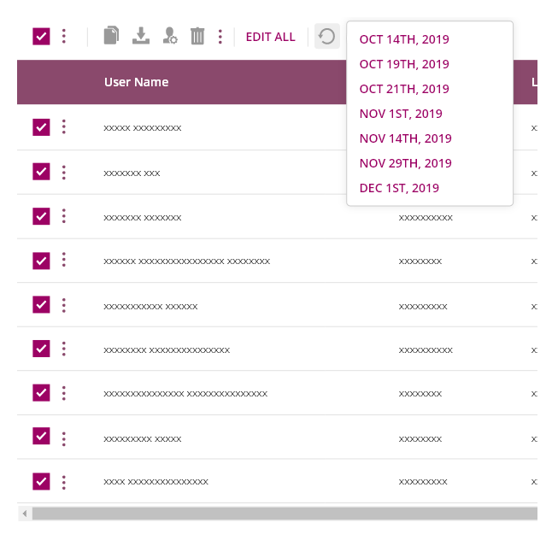Screen dimensions: 552x552
Task: Click the User Name column header
Action: pyautogui.click(x=136, y=82)
